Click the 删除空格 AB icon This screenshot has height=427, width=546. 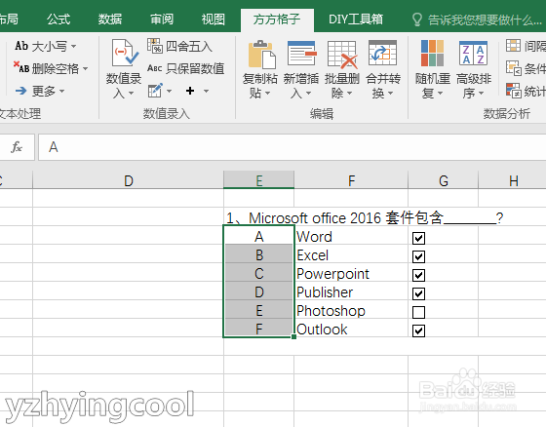[21, 67]
